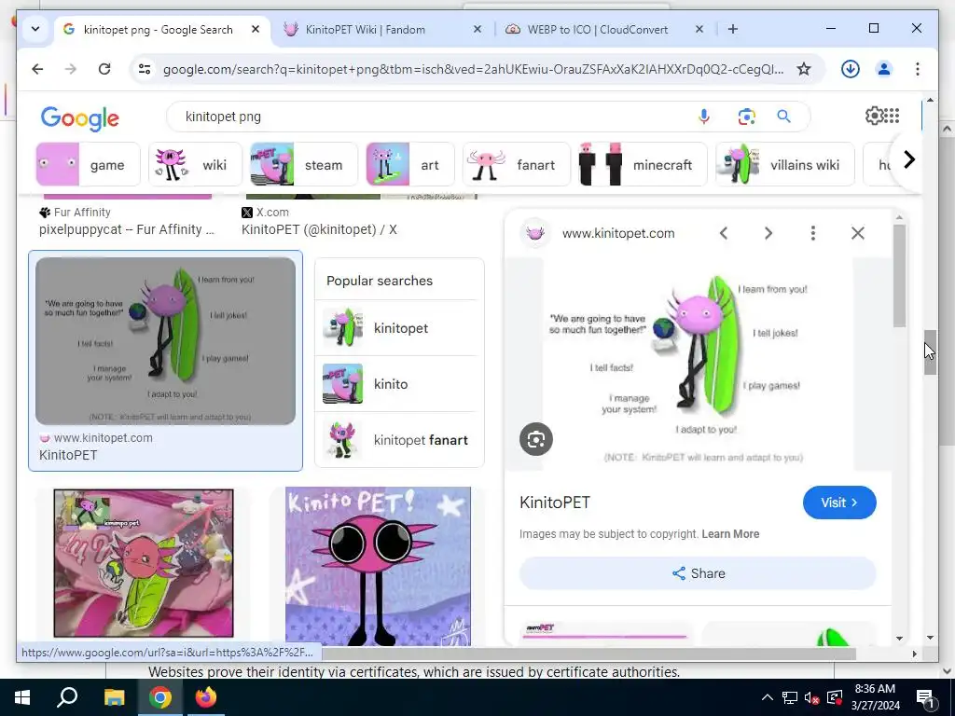The height and width of the screenshot is (716, 955).
Task: Close the KinitoPET Wiki Fandom tab
Action: 477,29
